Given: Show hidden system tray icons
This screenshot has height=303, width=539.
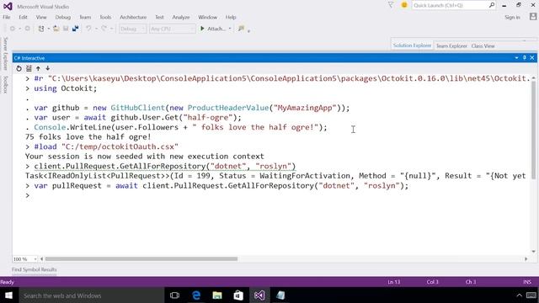Looking at the screenshot, I should pyautogui.click(x=519, y=295).
